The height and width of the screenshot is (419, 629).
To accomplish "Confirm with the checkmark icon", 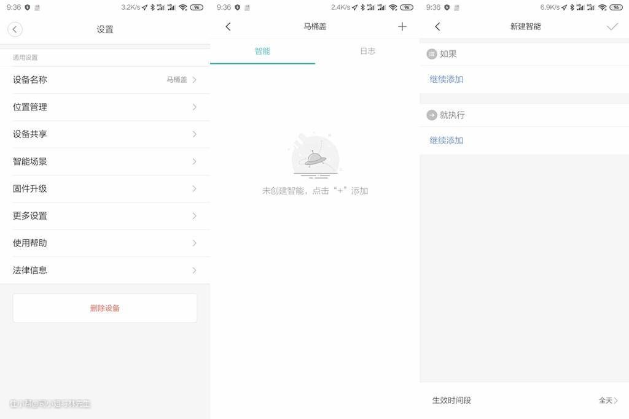I will coord(612,26).
